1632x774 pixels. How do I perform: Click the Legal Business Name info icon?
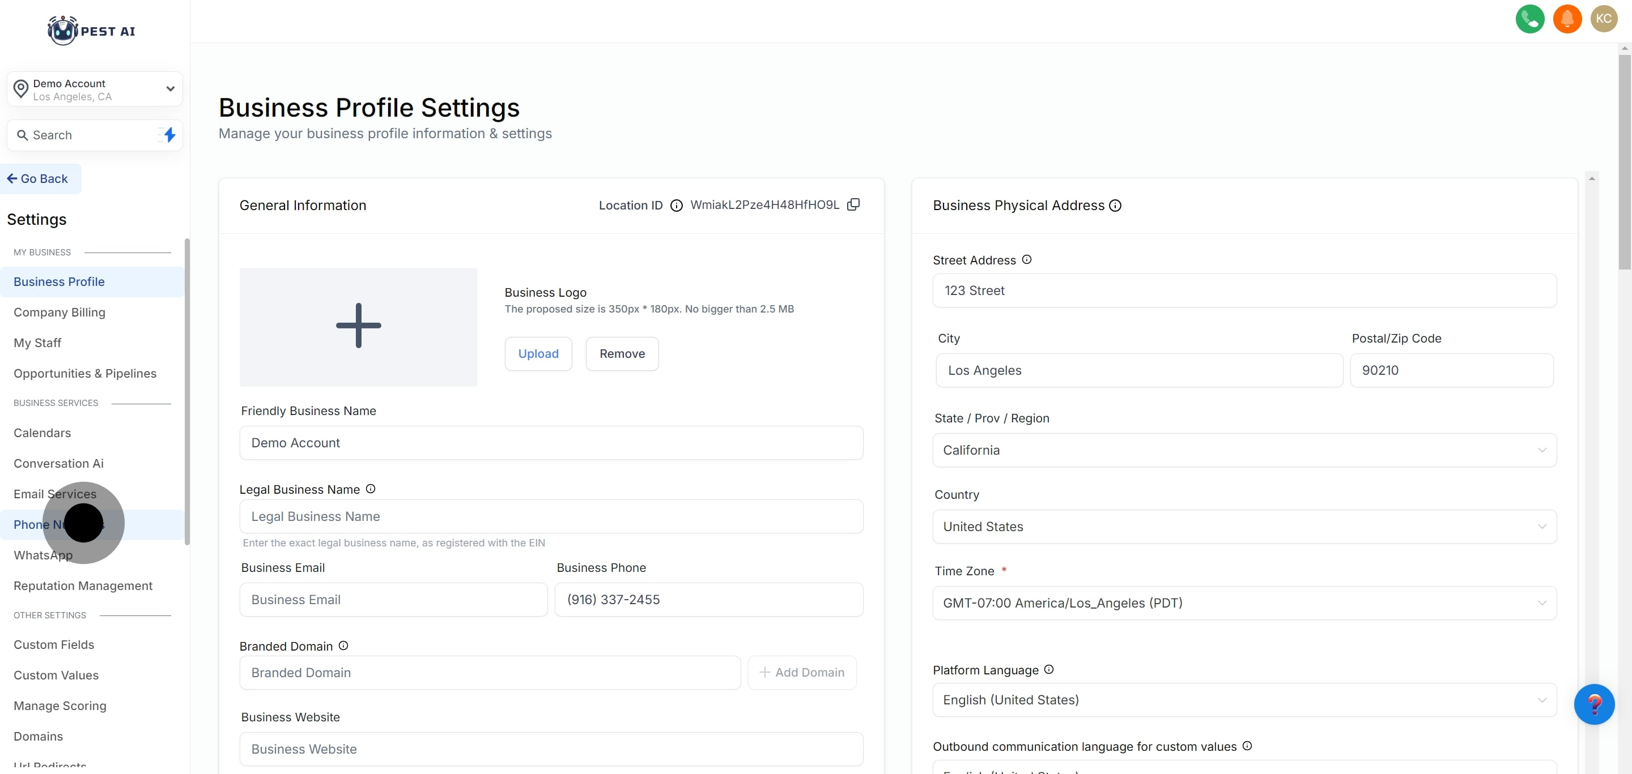pyautogui.click(x=371, y=489)
